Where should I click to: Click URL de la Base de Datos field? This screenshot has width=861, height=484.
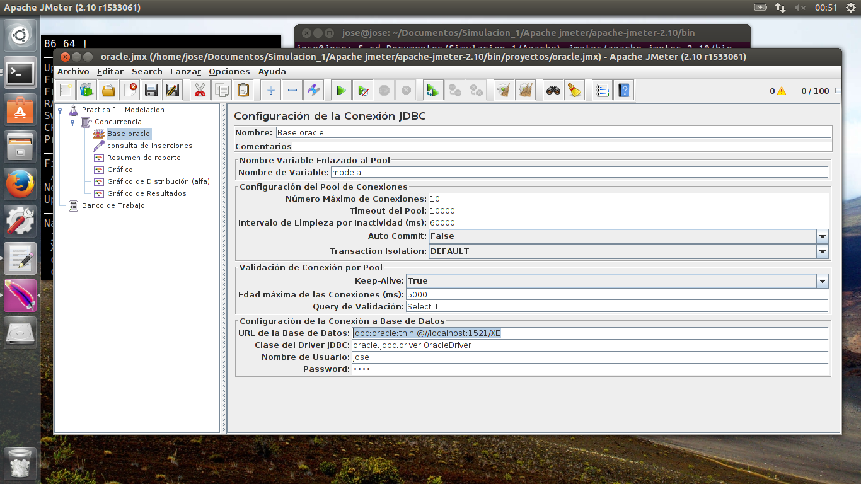point(590,333)
